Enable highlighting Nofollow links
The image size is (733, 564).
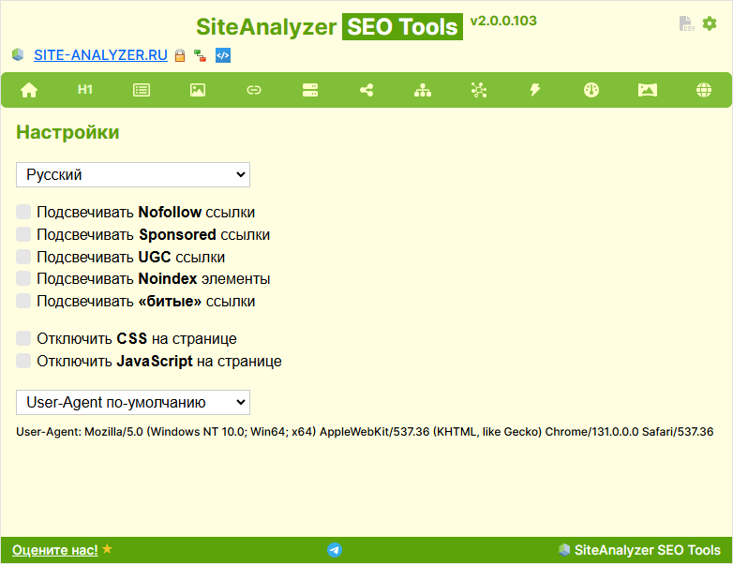click(23, 212)
